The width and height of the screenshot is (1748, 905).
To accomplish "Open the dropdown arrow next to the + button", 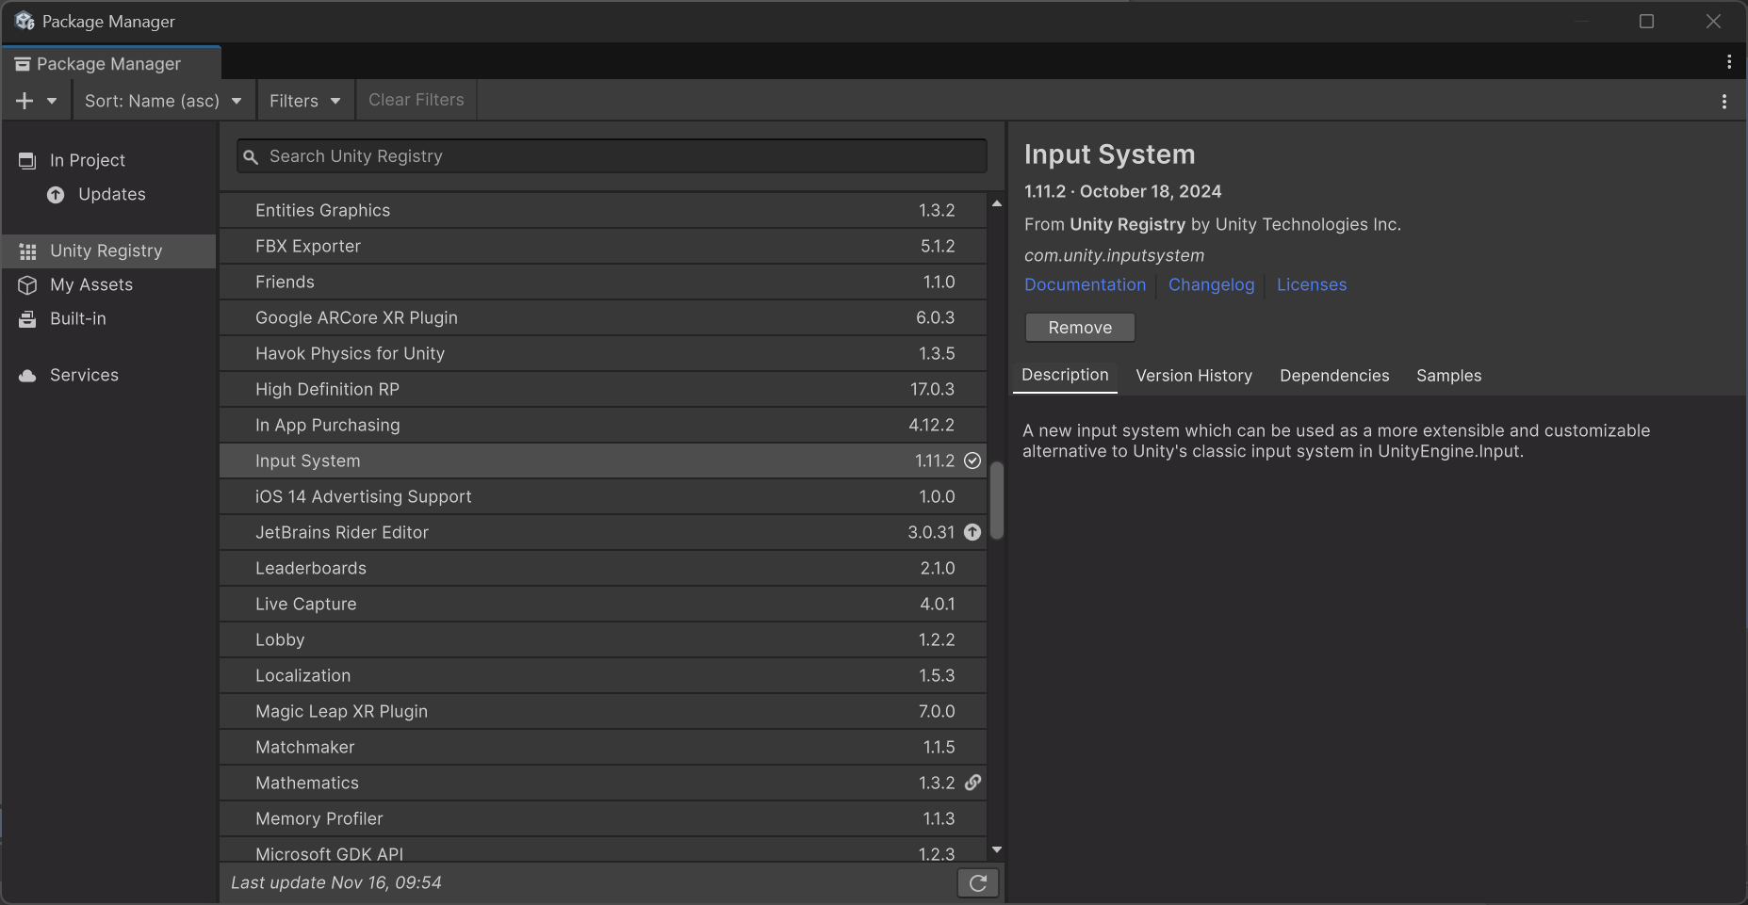I will pos(53,100).
